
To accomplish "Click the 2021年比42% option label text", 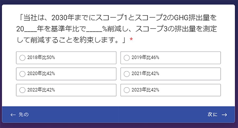I will [x=145, y=74].
